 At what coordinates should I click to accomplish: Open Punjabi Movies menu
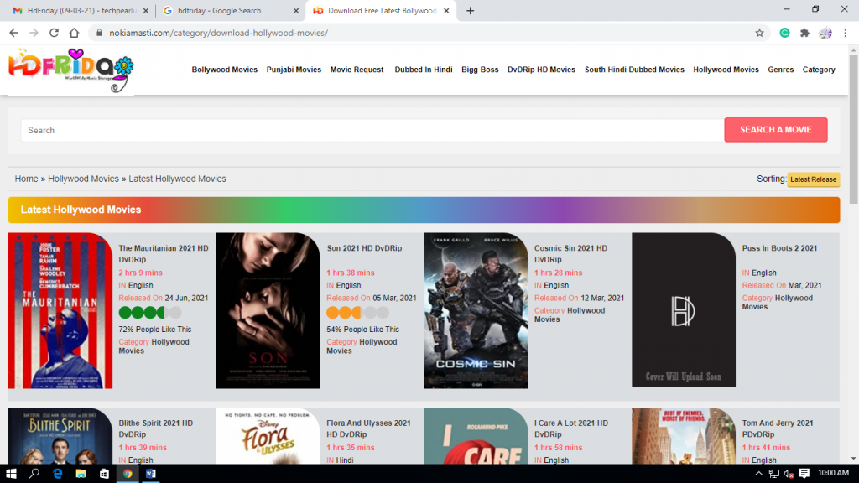point(294,70)
